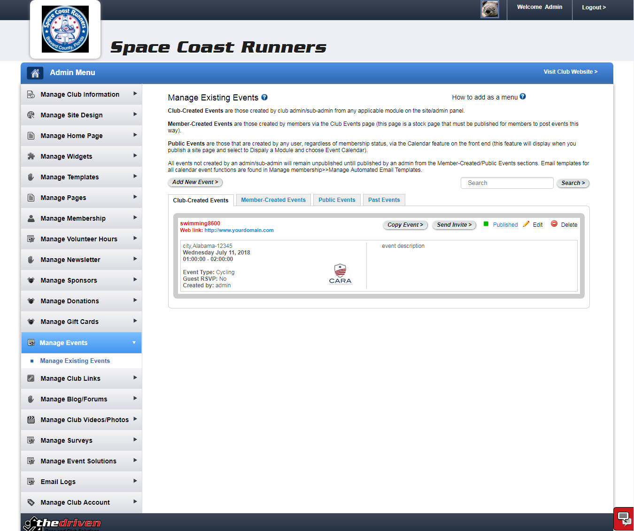Click the help icon beside Manage Existing Events

point(264,97)
